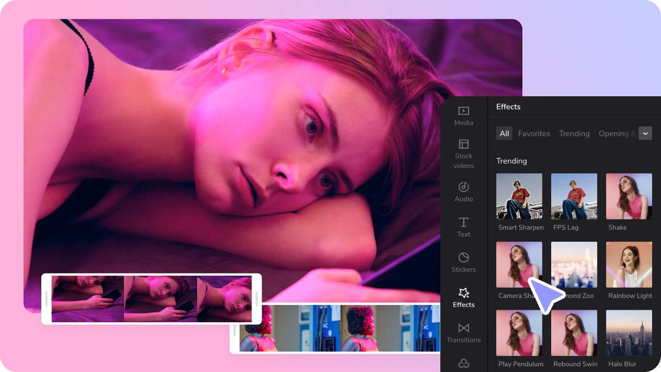Select the Camera Shake effect thumbnail
The height and width of the screenshot is (372, 661).
pos(519,265)
